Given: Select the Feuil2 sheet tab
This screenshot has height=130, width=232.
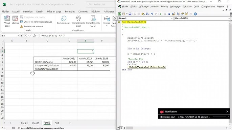Looking at the screenshot, I should 36,123.
